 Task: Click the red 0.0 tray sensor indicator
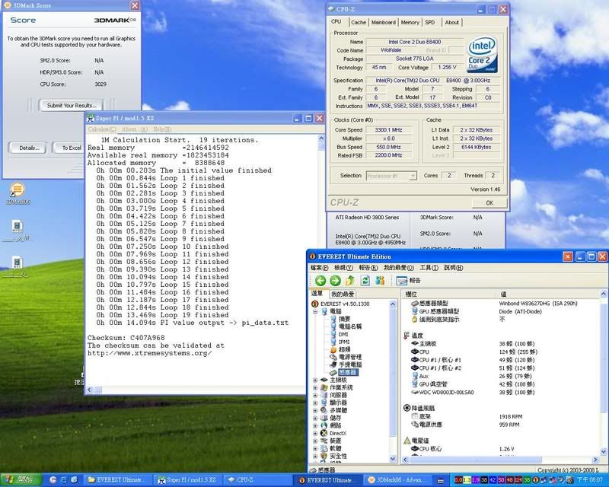click(x=458, y=480)
